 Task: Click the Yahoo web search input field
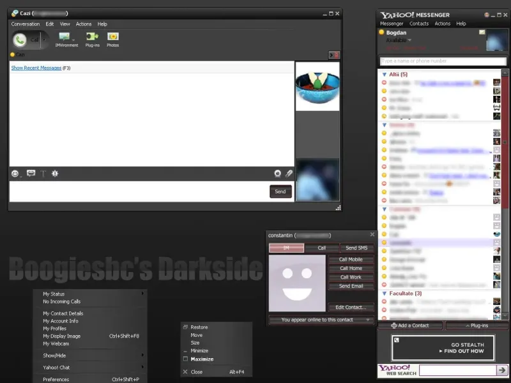click(457, 370)
